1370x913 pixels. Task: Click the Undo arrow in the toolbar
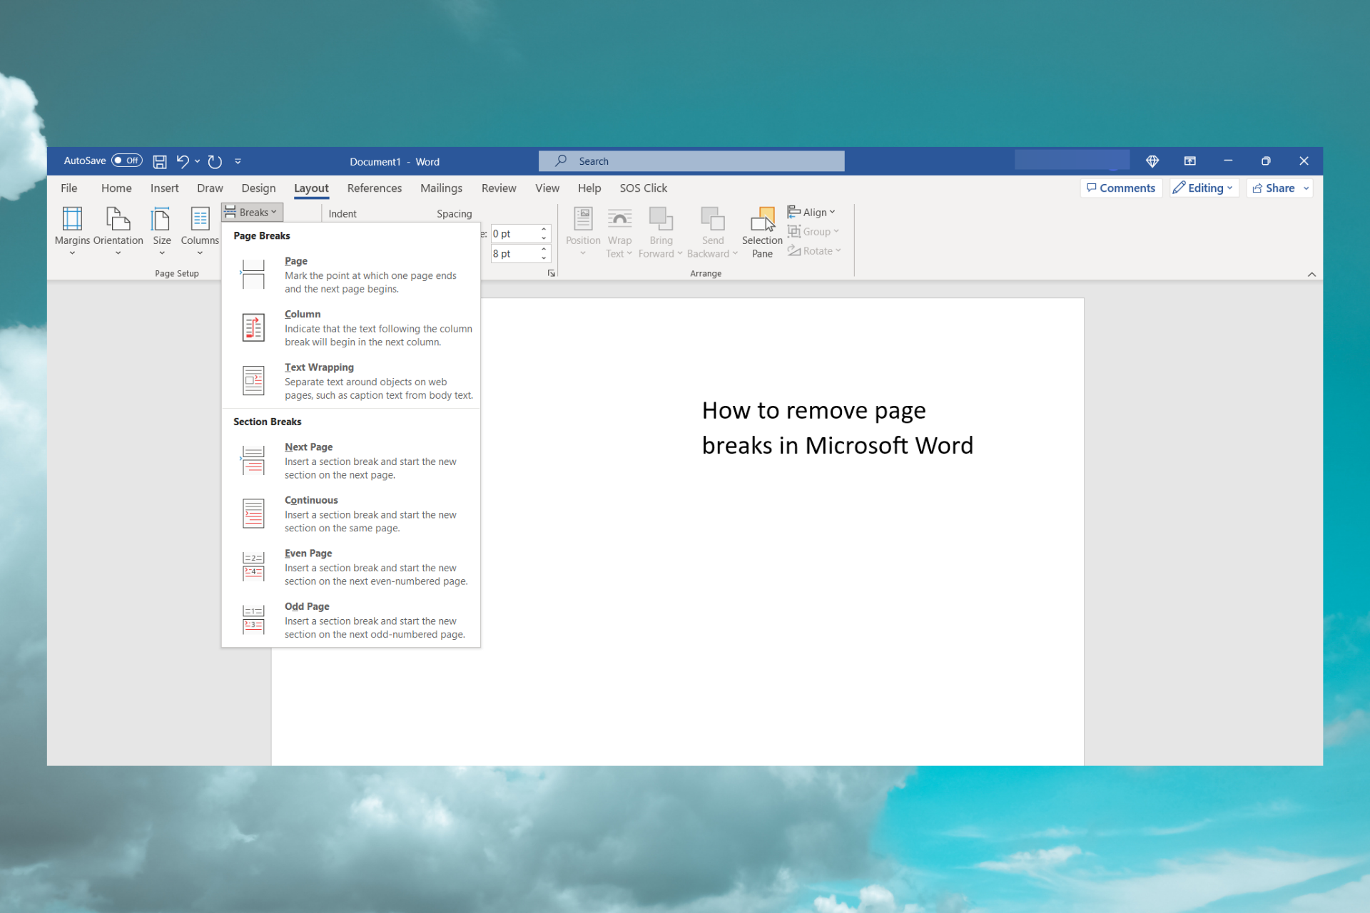click(x=181, y=161)
